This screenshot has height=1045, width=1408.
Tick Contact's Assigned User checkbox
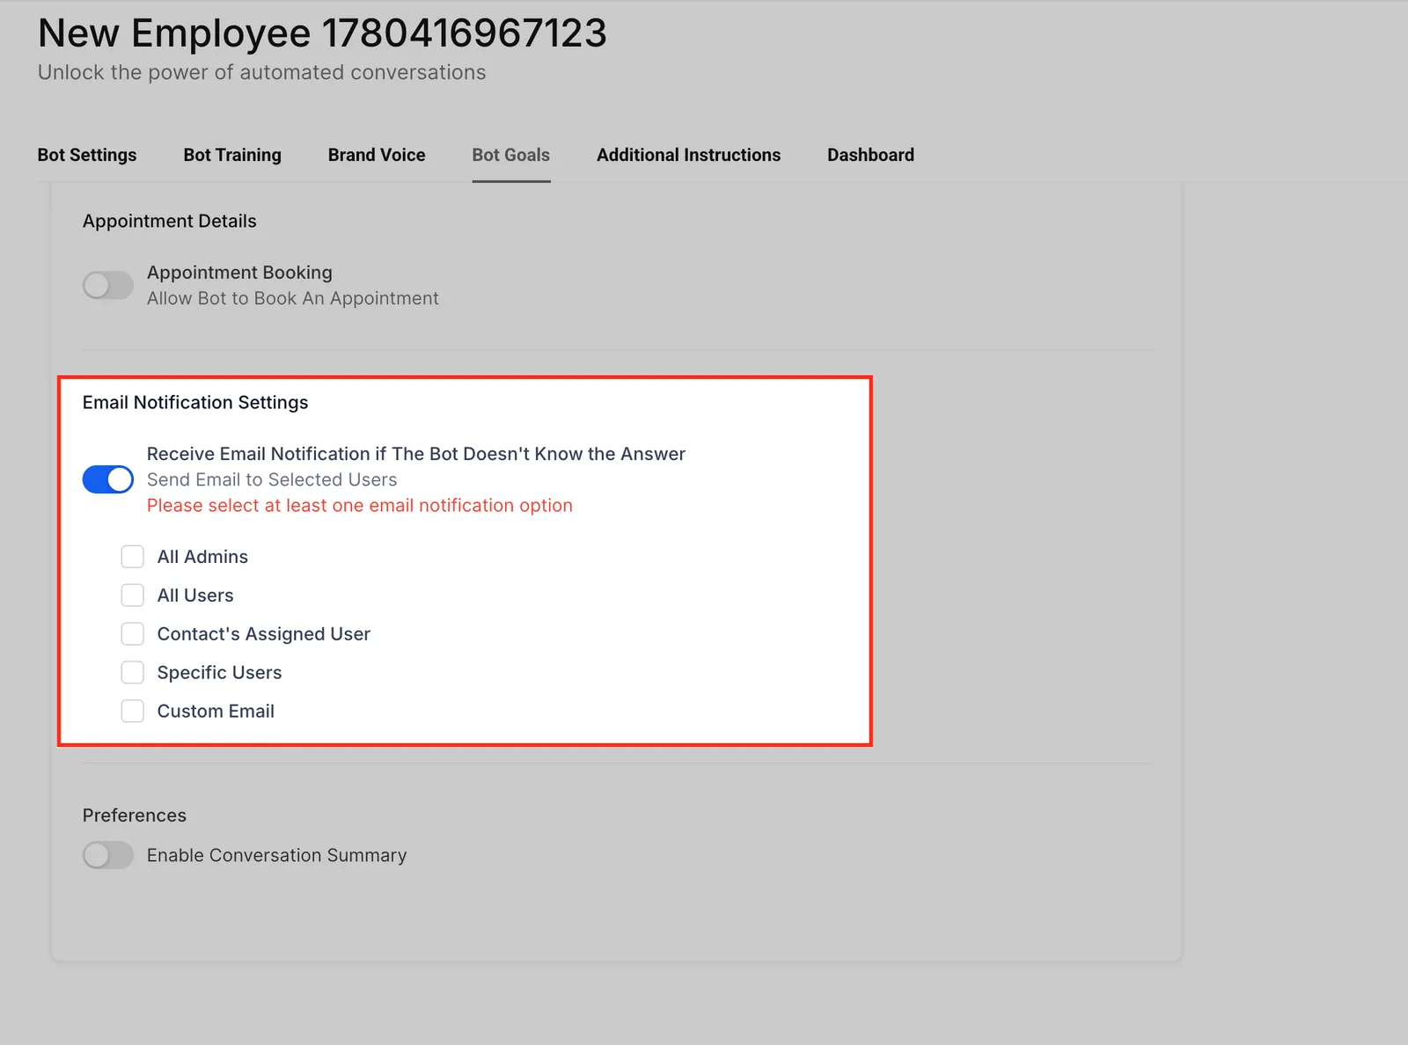133,634
